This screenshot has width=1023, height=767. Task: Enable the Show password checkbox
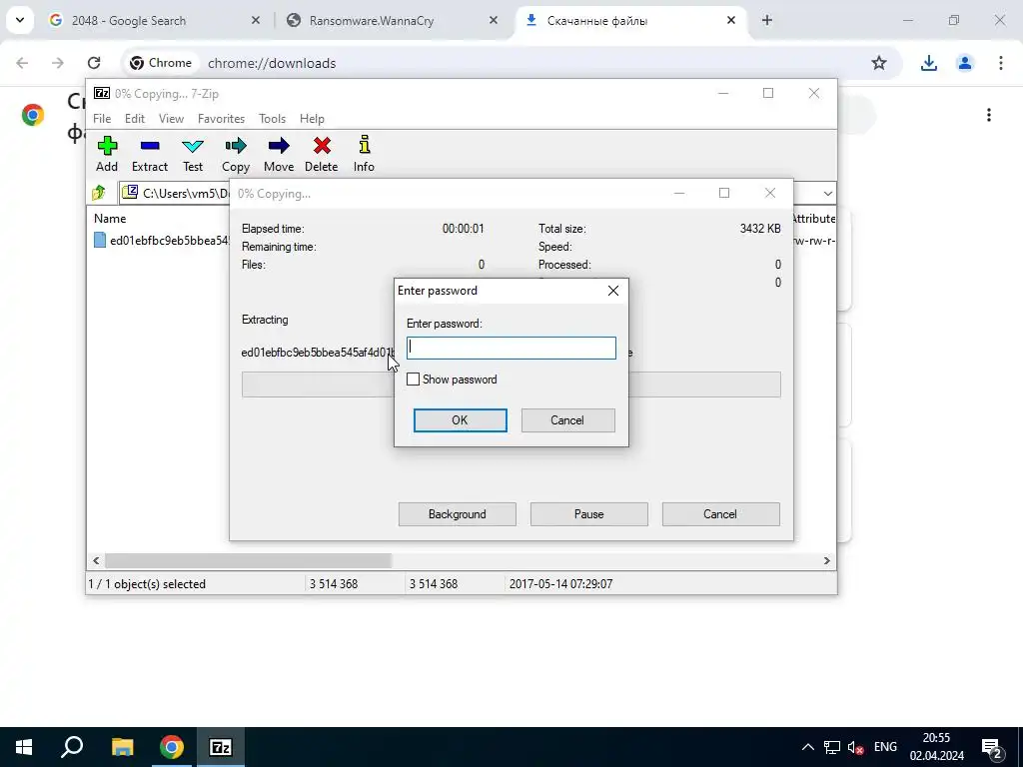[x=413, y=379]
